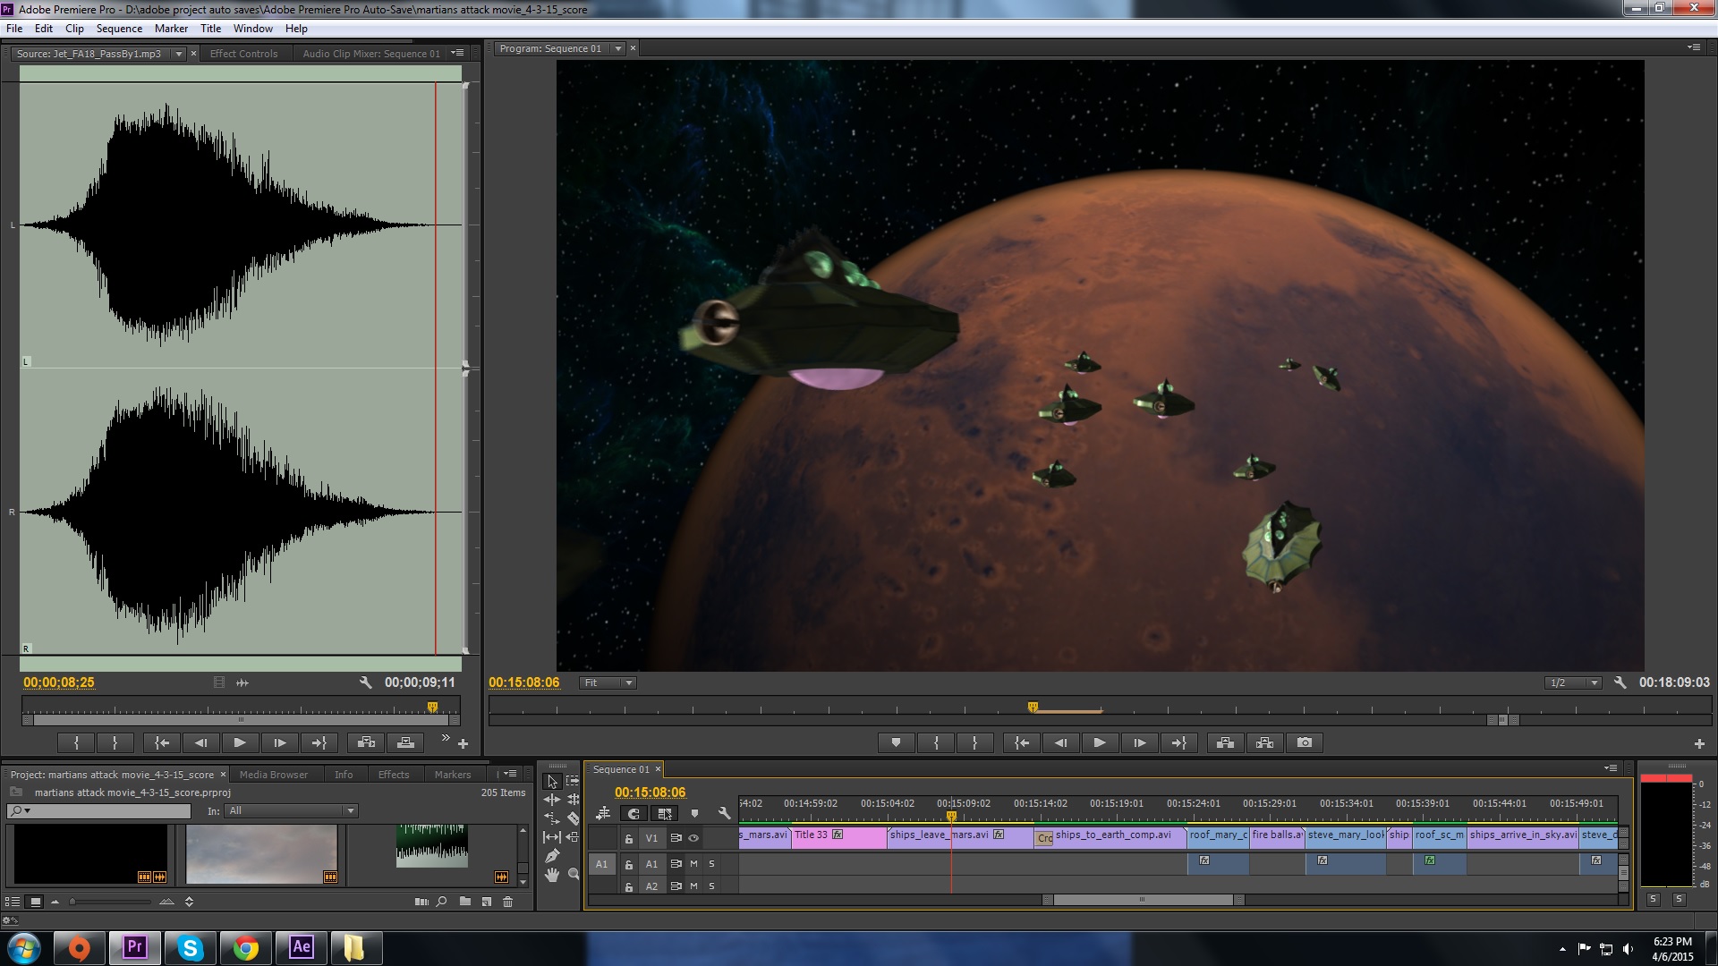Toggle sync lock on V1 track
Image resolution: width=1718 pixels, height=966 pixels.
(x=676, y=838)
